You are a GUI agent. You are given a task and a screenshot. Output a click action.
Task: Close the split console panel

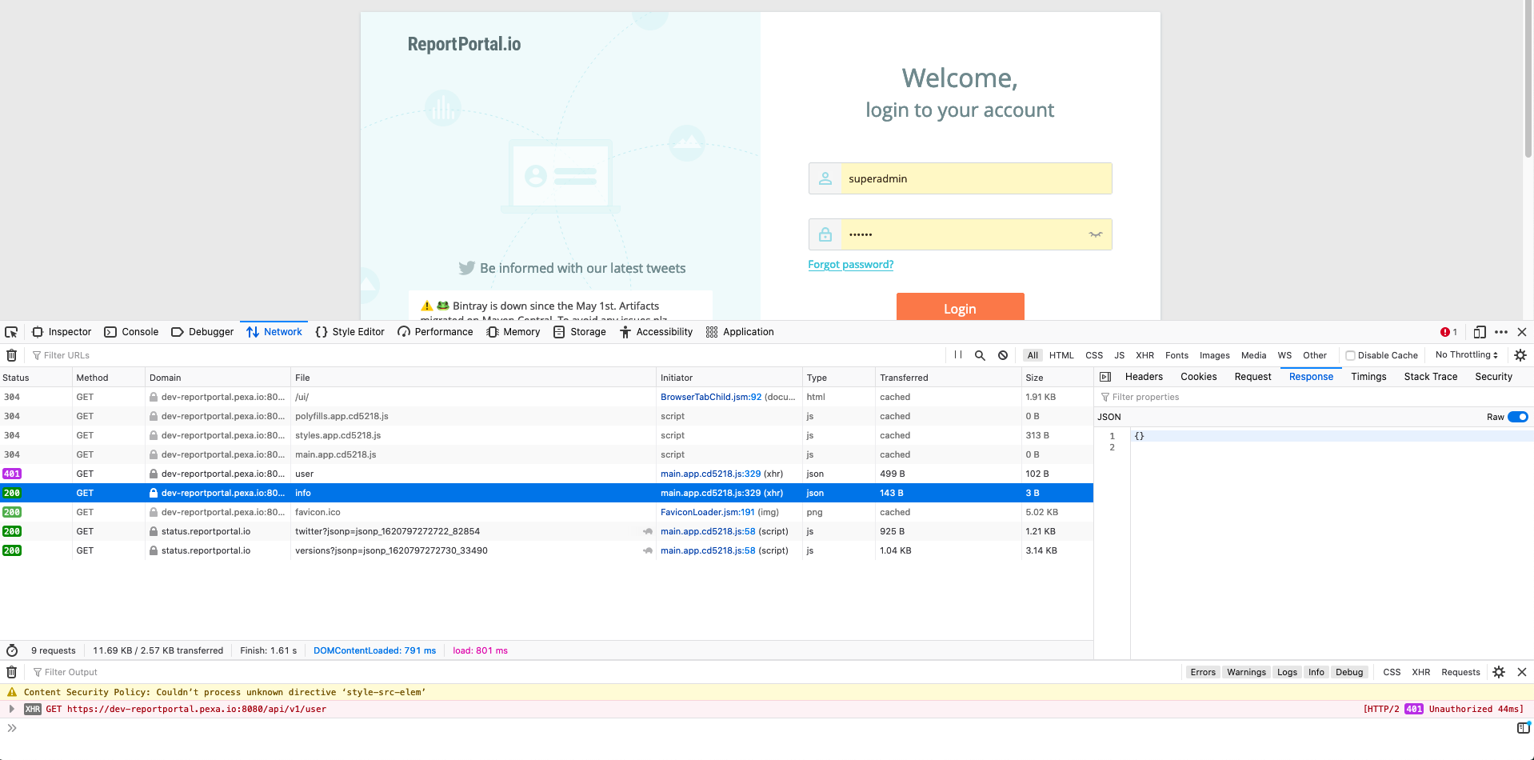pyautogui.click(x=1522, y=672)
